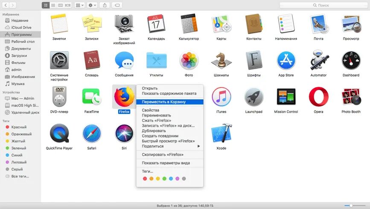This screenshot has height=209, width=370.
Task: Click the Siri icon
Action: 124,133
